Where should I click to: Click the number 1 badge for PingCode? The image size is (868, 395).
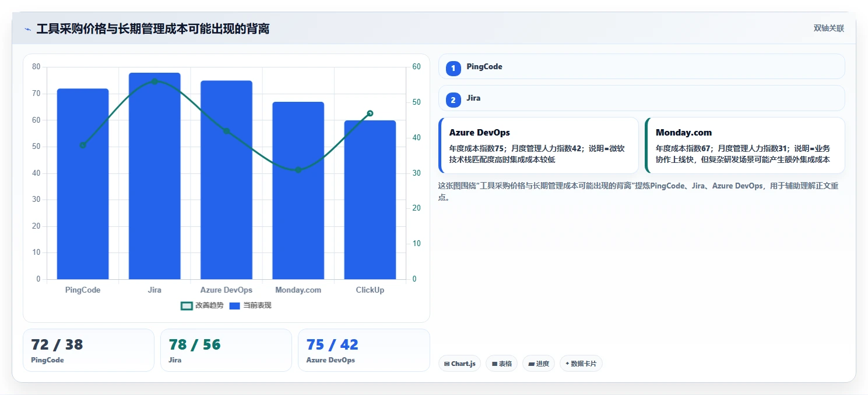454,68
